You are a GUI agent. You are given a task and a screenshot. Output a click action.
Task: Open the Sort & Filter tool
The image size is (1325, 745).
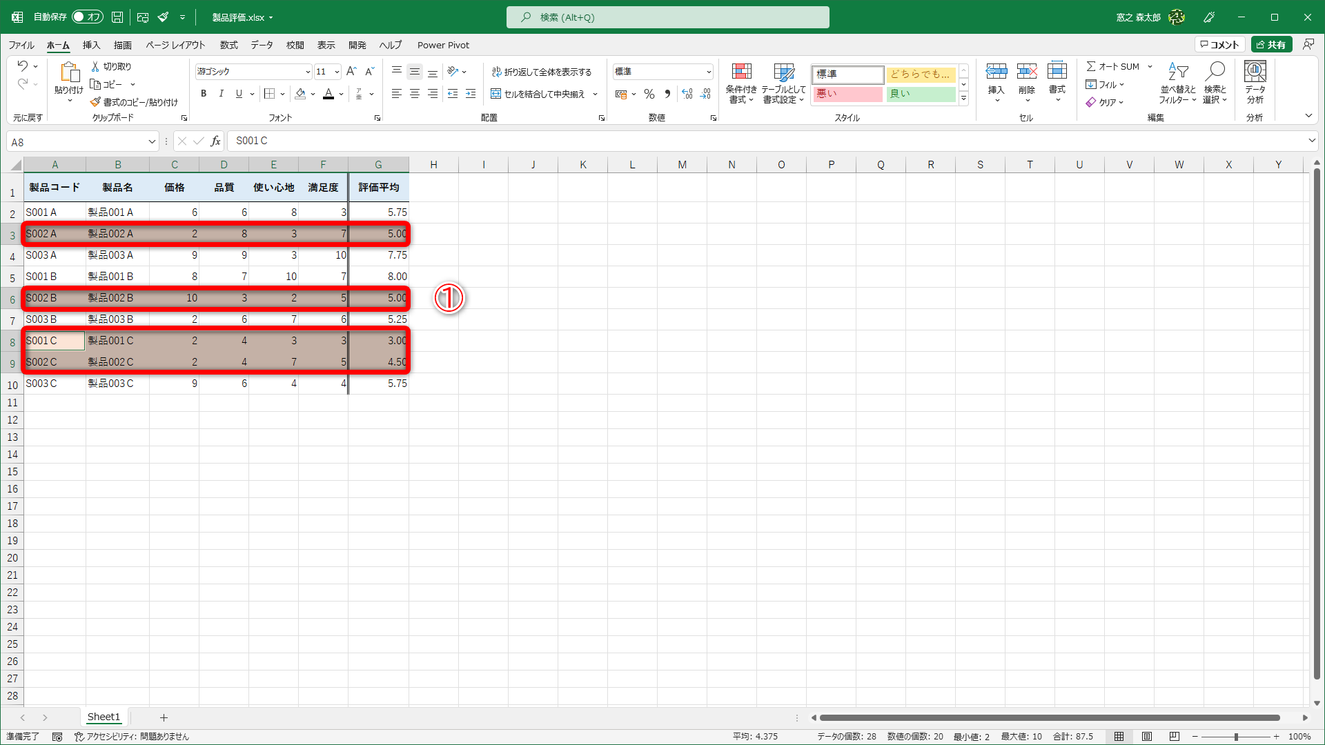(x=1177, y=72)
